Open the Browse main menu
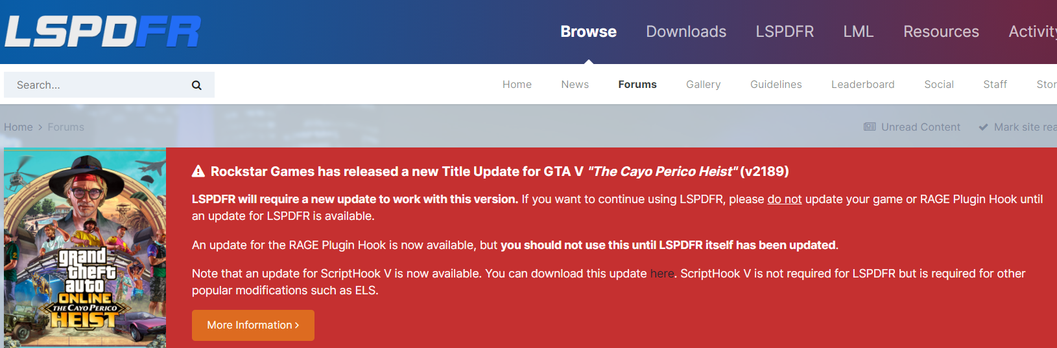 [588, 32]
